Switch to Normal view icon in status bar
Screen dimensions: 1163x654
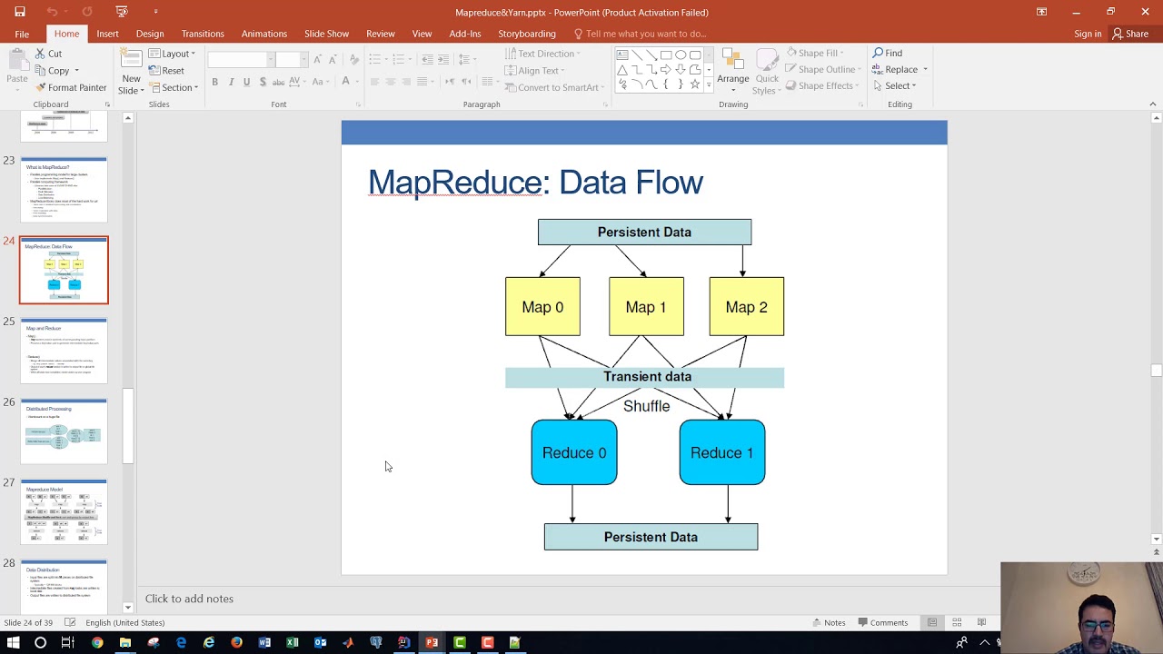[932, 622]
